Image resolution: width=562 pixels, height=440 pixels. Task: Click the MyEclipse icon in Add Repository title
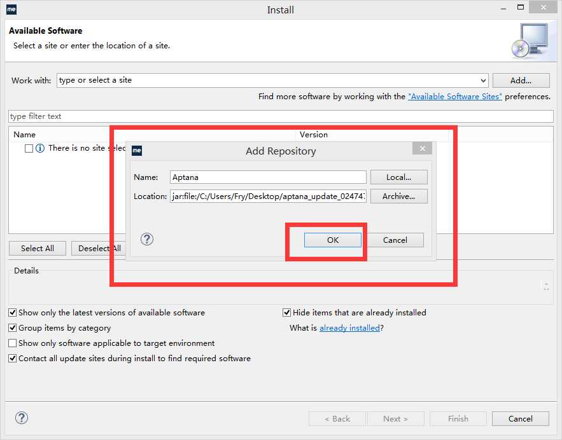pyautogui.click(x=137, y=151)
